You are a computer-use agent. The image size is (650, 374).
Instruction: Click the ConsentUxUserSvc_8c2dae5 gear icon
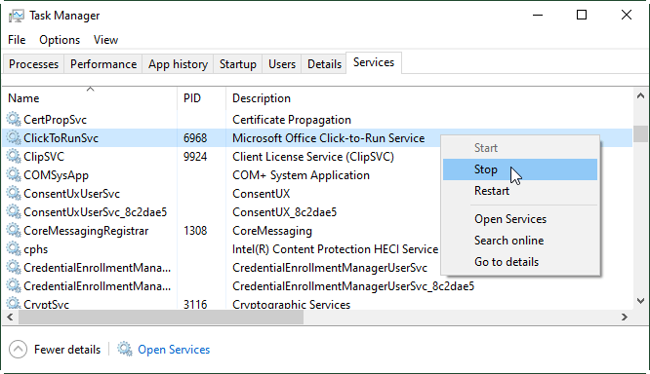(x=14, y=211)
